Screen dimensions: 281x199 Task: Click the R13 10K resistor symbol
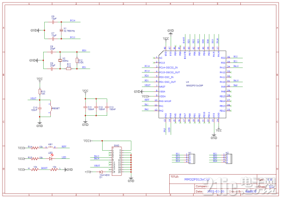pyautogui.click(x=40, y=91)
